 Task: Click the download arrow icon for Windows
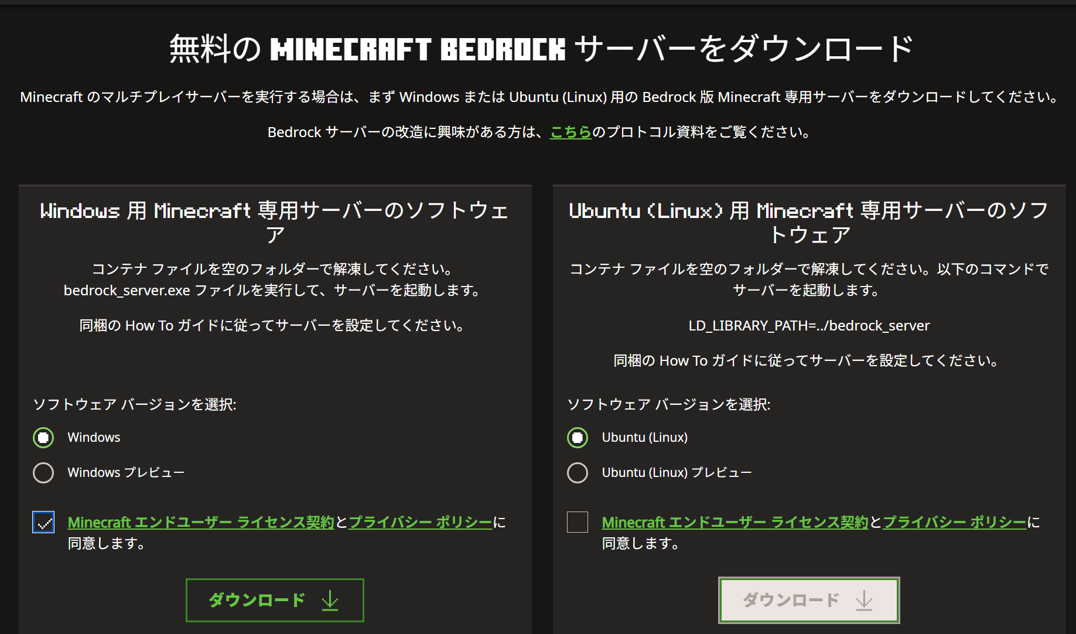click(x=330, y=600)
